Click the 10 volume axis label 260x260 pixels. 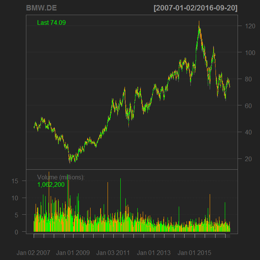tap(14, 198)
